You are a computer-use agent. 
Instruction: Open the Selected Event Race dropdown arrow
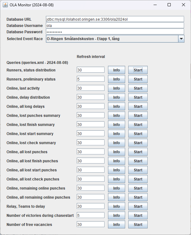click(181, 39)
